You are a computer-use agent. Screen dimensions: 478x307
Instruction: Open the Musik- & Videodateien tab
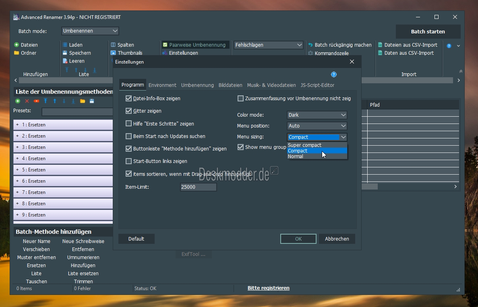click(271, 85)
